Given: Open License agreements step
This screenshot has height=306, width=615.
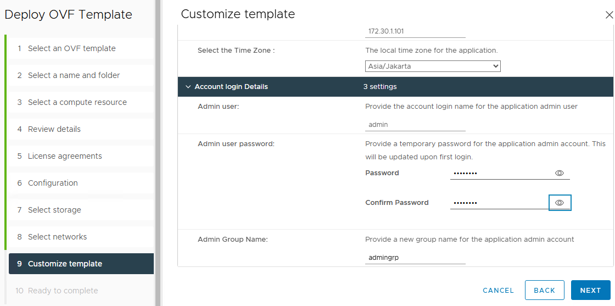Looking at the screenshot, I should tap(65, 156).
